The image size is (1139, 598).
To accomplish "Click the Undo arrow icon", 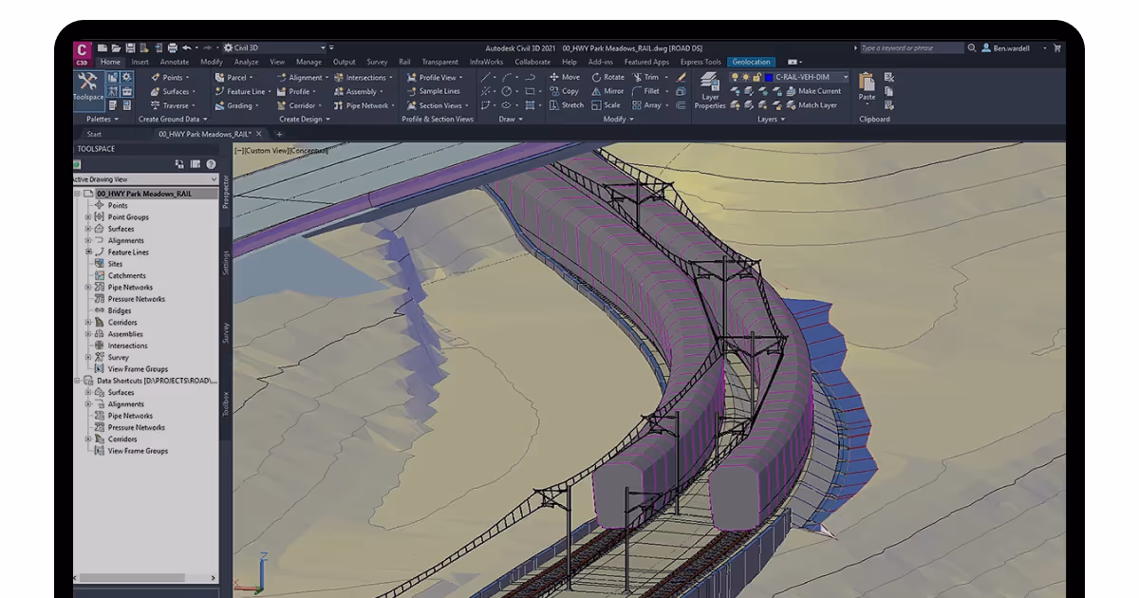I will coord(186,47).
